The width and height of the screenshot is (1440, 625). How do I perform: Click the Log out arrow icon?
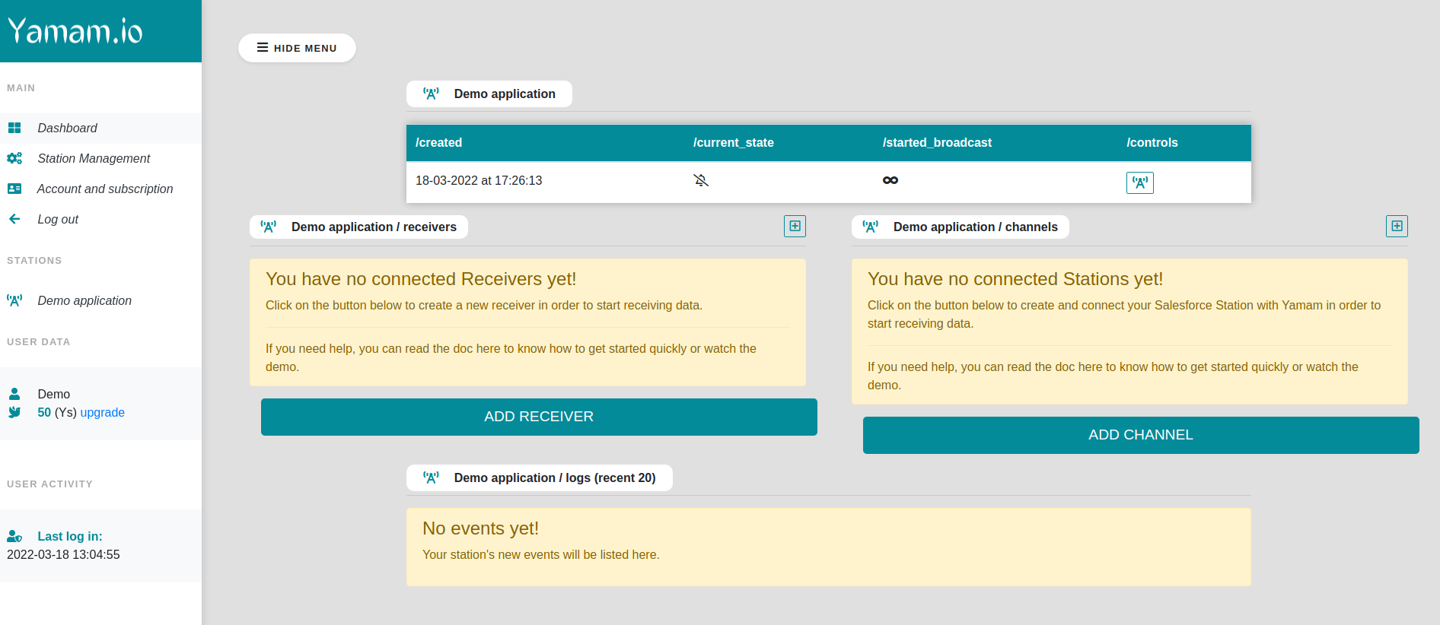14,219
